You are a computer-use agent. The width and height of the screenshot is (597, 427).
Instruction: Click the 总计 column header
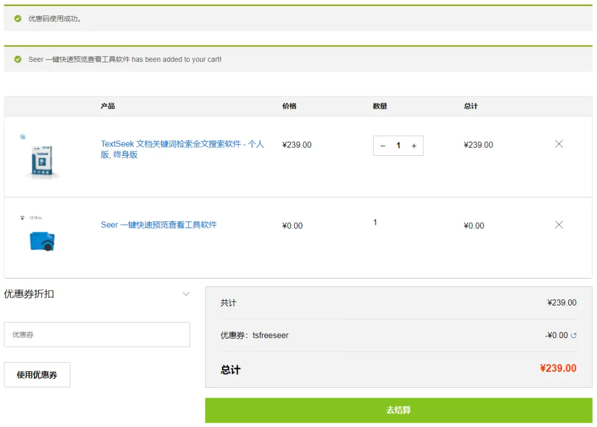pyautogui.click(x=470, y=106)
